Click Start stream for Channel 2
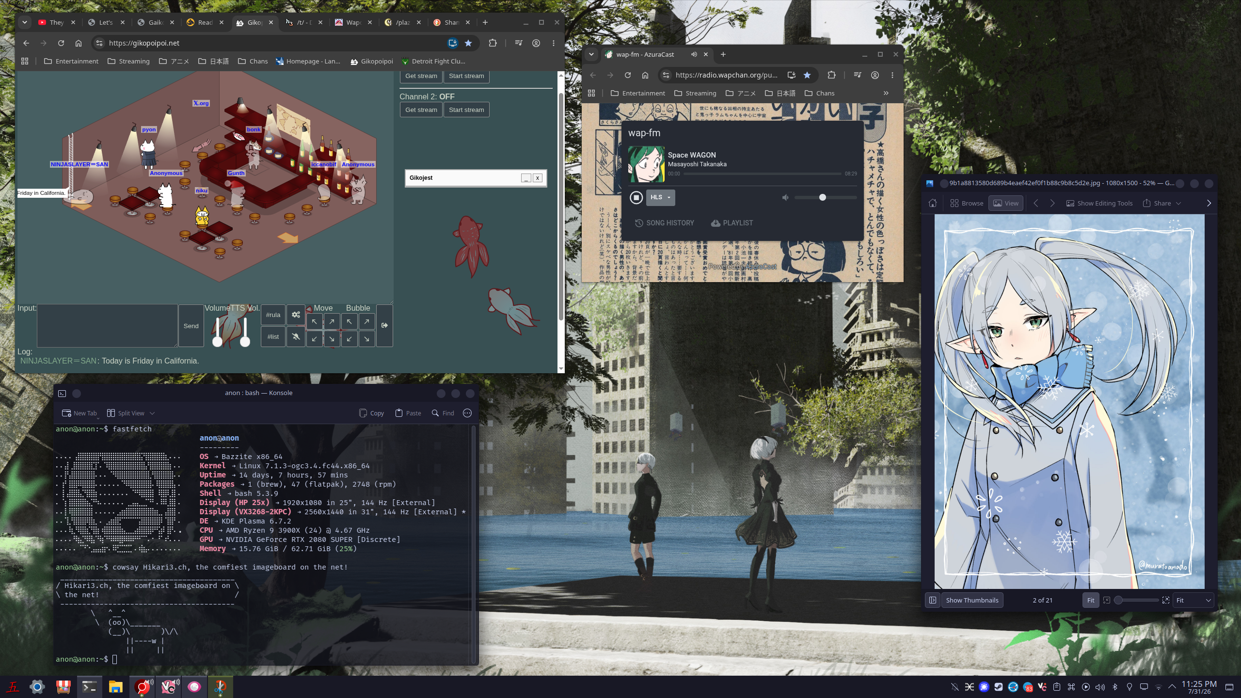1241x698 pixels. tap(466, 110)
